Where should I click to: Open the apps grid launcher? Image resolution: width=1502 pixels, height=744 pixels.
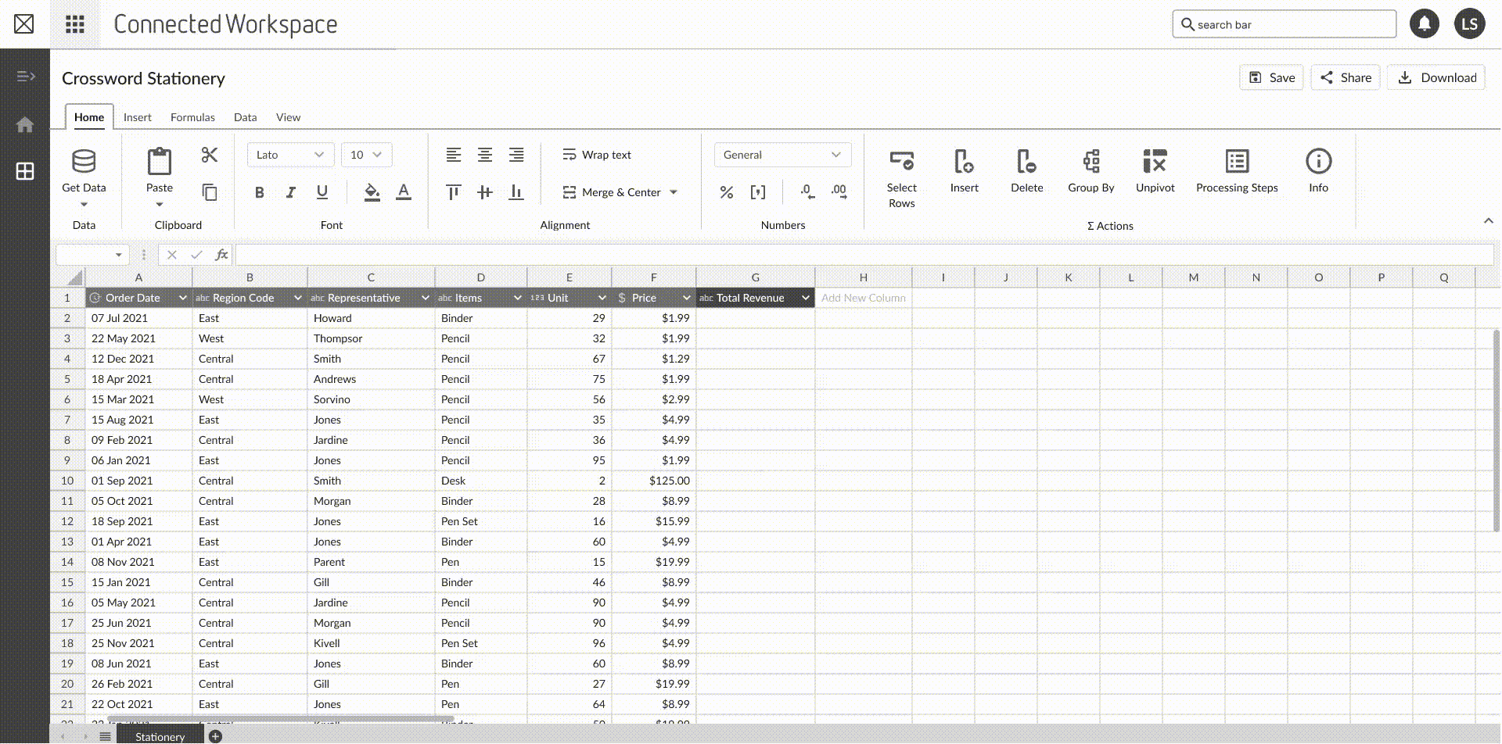pyautogui.click(x=75, y=24)
